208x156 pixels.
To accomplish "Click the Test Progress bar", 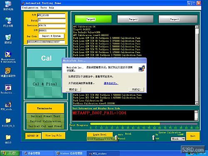I will coord(144,124).
